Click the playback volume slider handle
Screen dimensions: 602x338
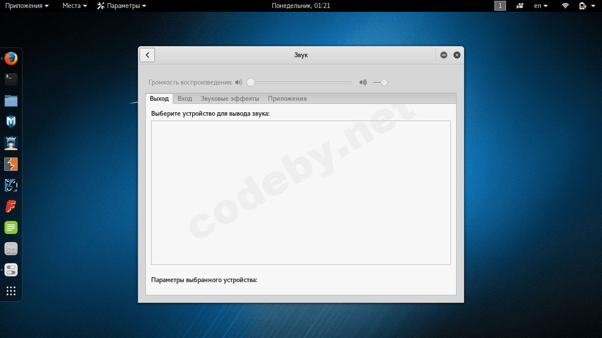tap(251, 82)
